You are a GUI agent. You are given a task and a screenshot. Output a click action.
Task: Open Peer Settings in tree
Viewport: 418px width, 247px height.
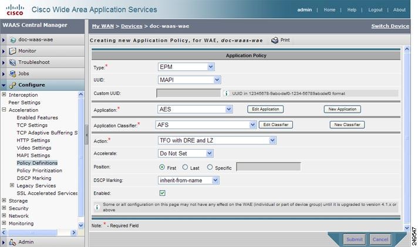[24, 103]
